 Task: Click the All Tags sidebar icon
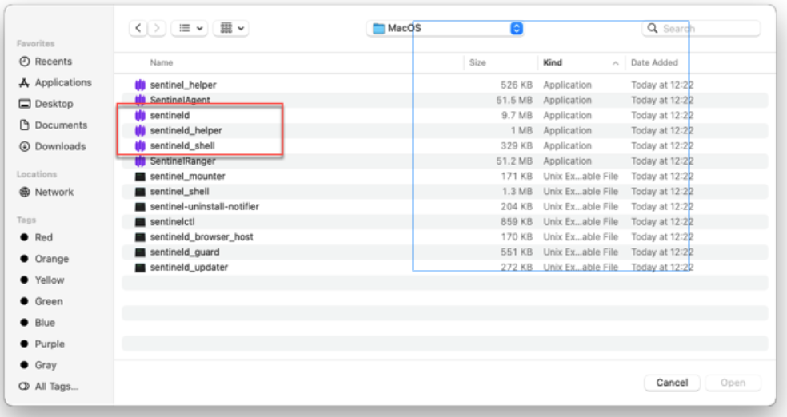(24, 387)
